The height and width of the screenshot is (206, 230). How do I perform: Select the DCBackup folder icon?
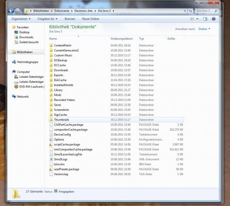51,60
